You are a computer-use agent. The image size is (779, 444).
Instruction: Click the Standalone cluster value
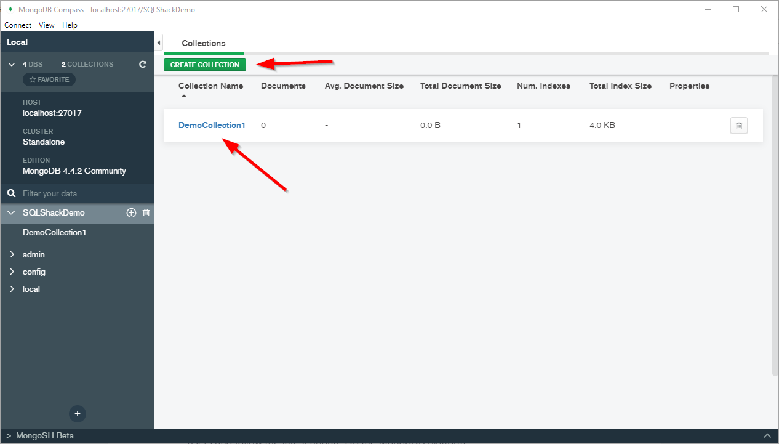tap(44, 142)
